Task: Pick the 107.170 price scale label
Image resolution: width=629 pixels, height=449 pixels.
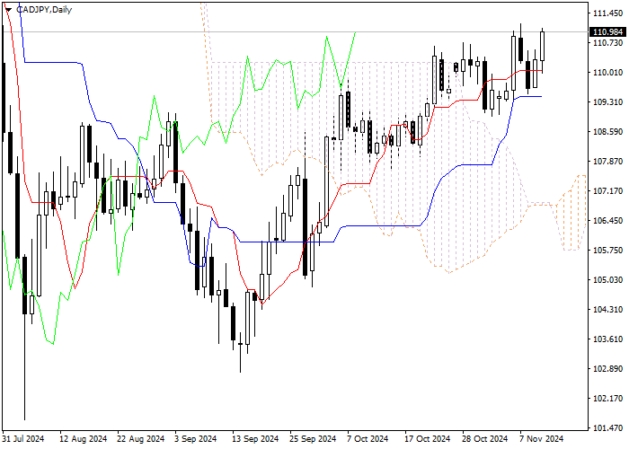Action: point(607,191)
